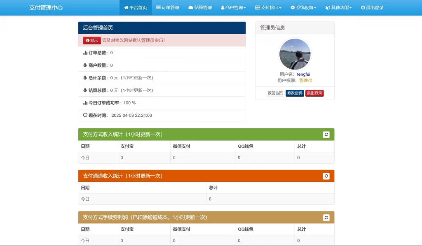The width and height of the screenshot is (422, 246).
Task: Click the droplet icon beside 结算总额
Action: [x=85, y=90]
